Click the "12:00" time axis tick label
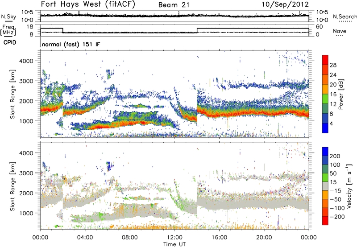Viewport: 357px width, 247px height. (x=174, y=238)
